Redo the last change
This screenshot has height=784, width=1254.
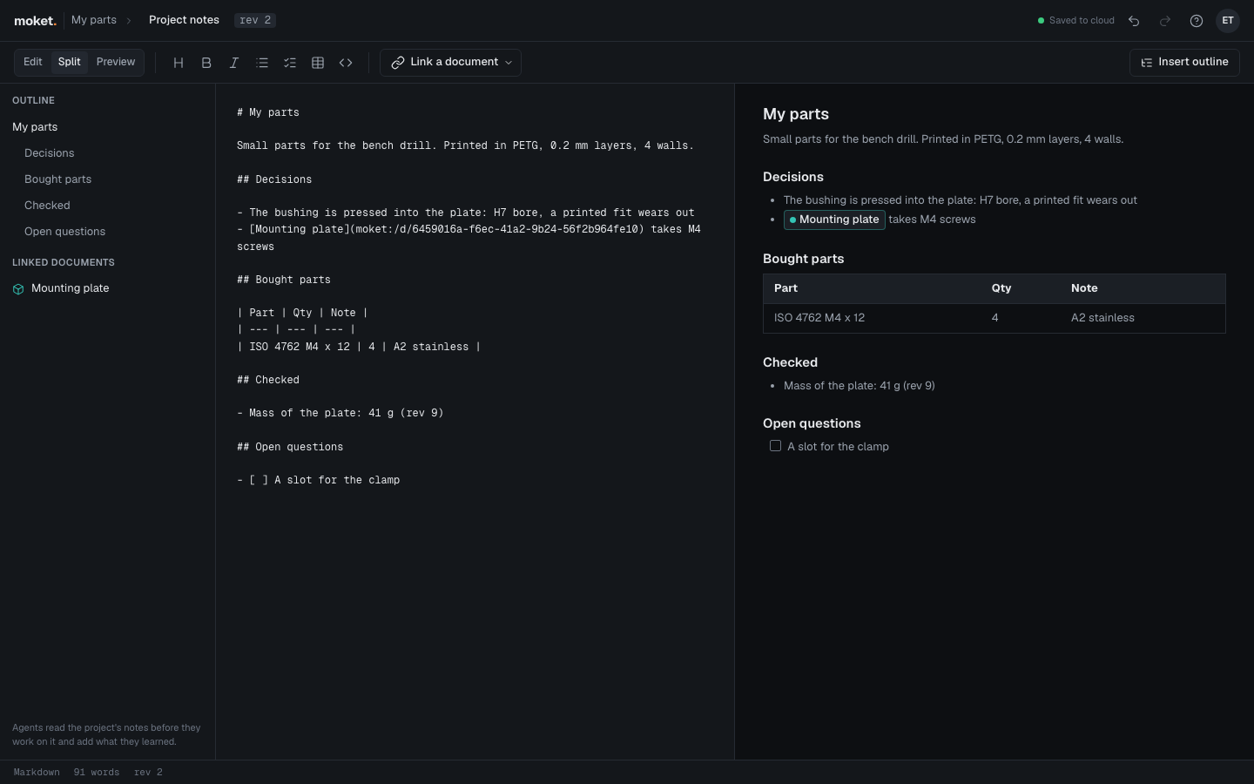click(1165, 21)
